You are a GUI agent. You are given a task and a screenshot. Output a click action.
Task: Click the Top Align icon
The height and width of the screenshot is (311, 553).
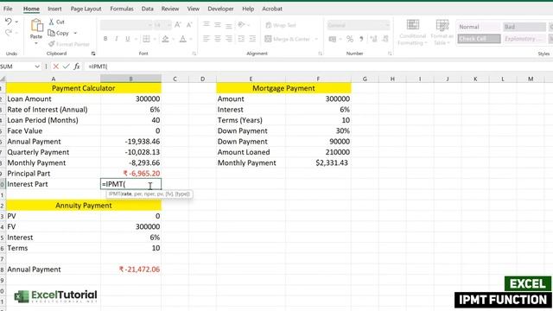point(207,25)
